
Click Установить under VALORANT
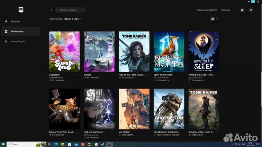(126, 135)
